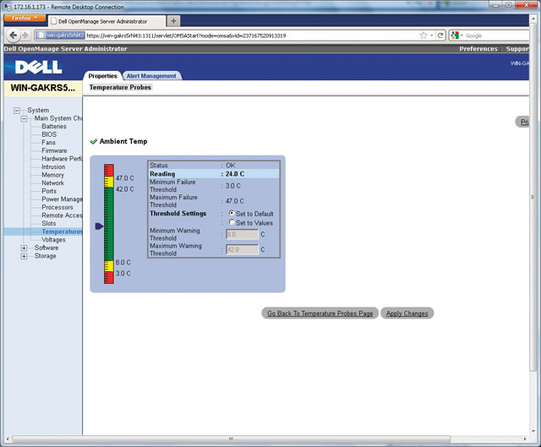Viewport: 541px width, 447px height.
Task: Click the Dell logo
Action: (x=38, y=67)
